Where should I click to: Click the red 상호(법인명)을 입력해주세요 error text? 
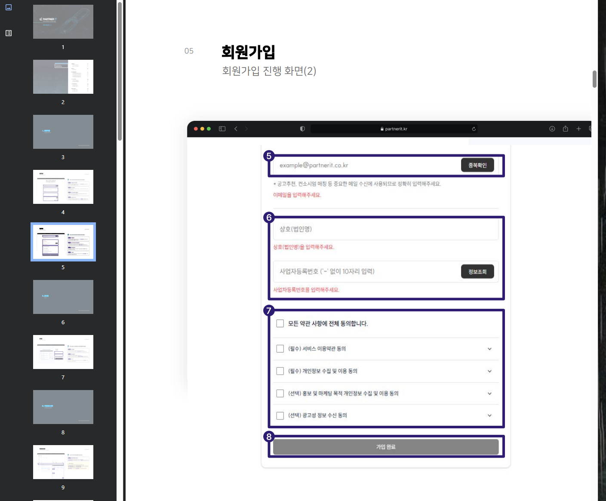[x=304, y=247]
